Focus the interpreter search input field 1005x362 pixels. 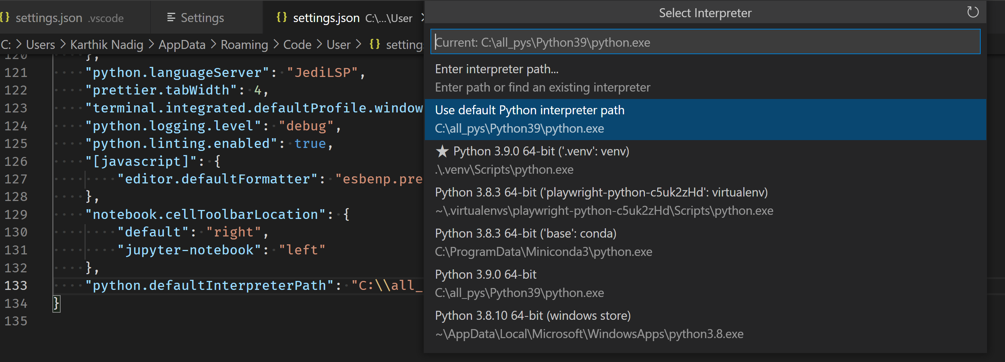[704, 42]
